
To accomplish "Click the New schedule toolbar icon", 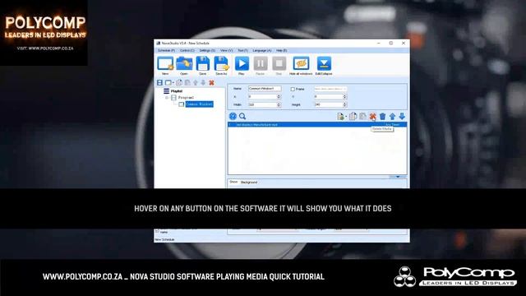I will point(165,64).
